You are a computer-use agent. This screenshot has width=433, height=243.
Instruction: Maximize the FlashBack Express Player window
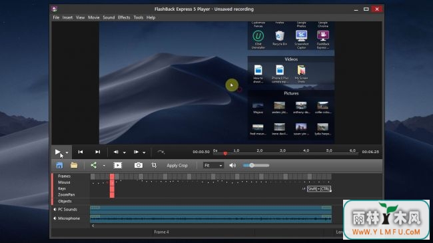(x=366, y=9)
